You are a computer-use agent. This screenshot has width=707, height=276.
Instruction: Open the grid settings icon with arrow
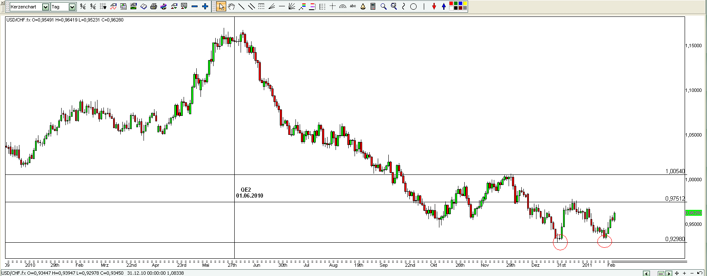point(103,6)
